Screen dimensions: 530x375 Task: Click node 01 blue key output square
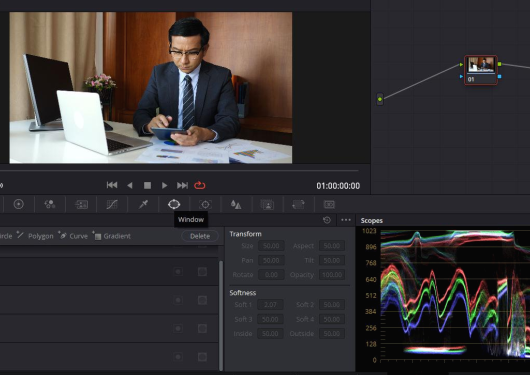click(x=499, y=76)
